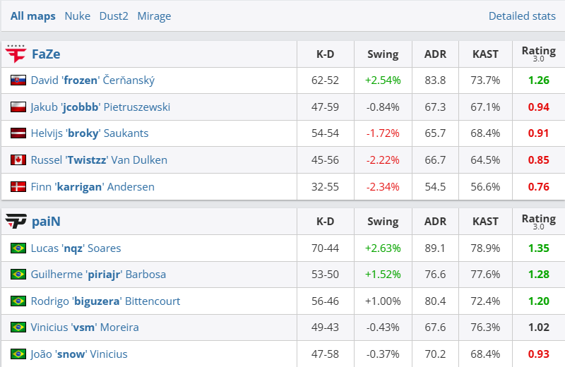This screenshot has width=565, height=367.
Task: Click the Canadian flag beside Twistzz
Action: pos(18,160)
